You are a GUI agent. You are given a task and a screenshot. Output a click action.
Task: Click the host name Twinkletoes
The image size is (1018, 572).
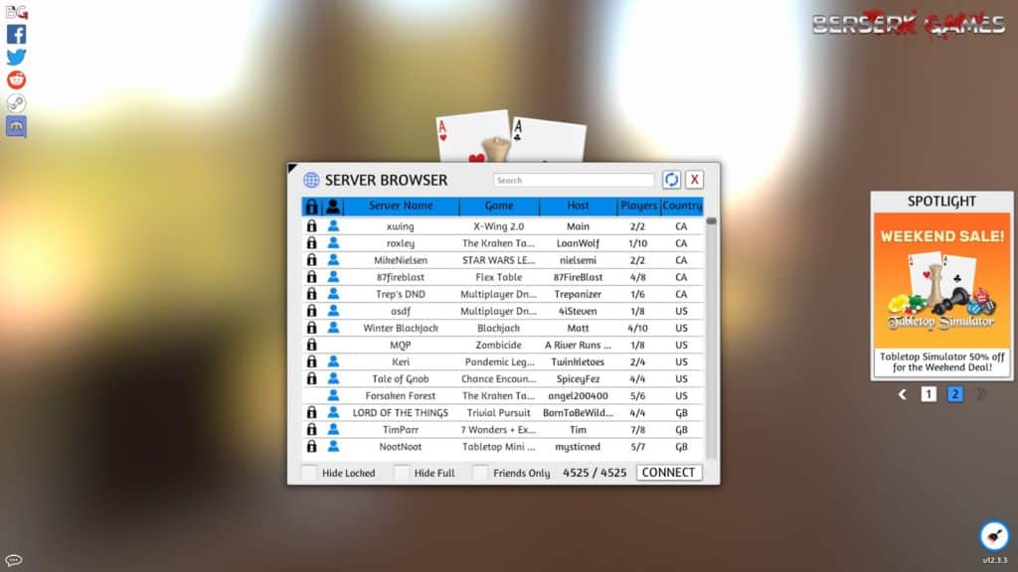578,361
